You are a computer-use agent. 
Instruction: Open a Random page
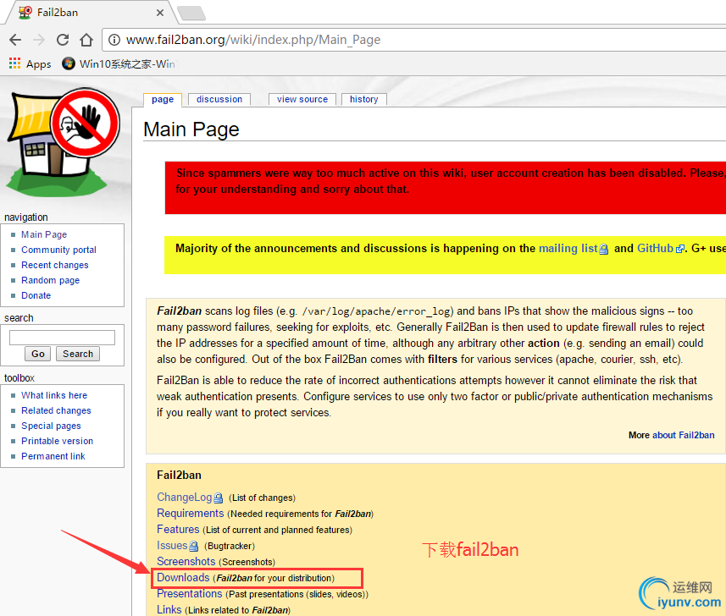click(x=51, y=280)
